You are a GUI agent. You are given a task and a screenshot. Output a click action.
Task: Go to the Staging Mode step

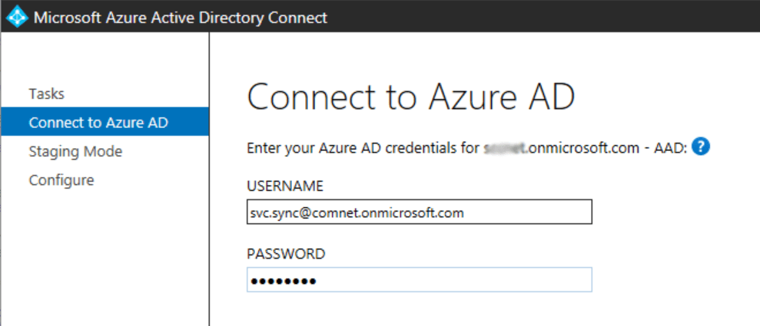click(75, 151)
